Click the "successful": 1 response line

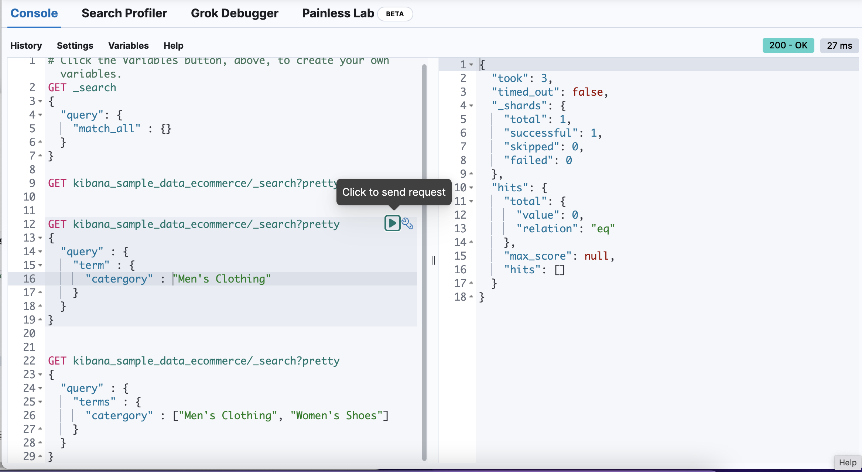(553, 133)
